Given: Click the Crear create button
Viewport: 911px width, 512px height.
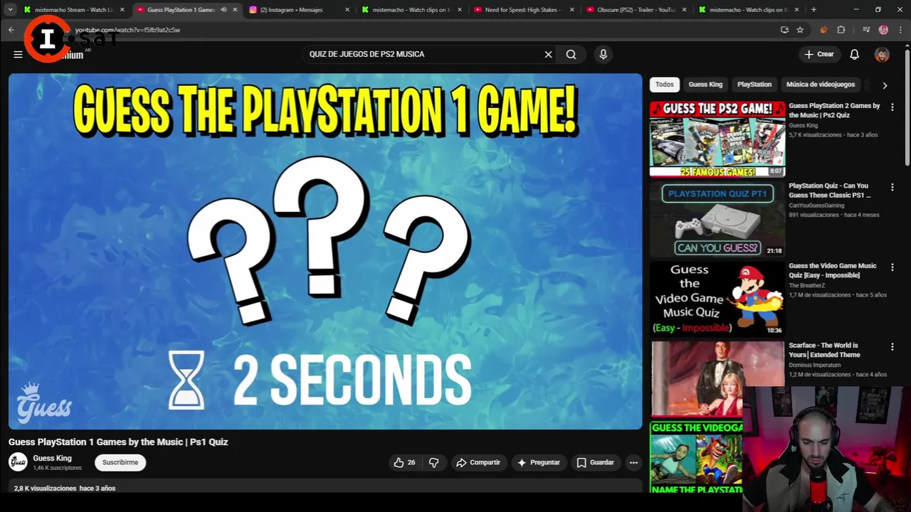Looking at the screenshot, I should pyautogui.click(x=818, y=54).
